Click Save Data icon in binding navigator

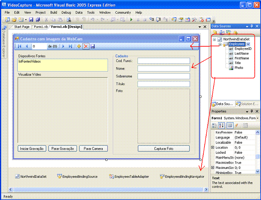tap(92, 46)
